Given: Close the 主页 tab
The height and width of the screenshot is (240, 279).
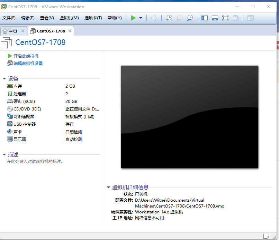Looking at the screenshot, I should (x=23, y=31).
